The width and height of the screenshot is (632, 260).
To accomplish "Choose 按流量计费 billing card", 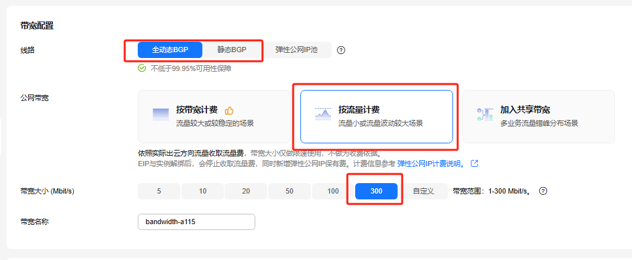I will 377,116.
